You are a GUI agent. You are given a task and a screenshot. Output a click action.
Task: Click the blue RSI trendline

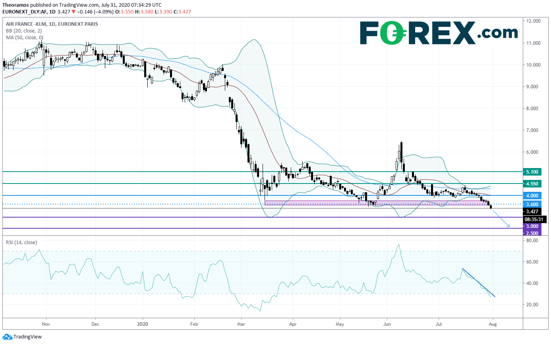[x=479, y=283]
